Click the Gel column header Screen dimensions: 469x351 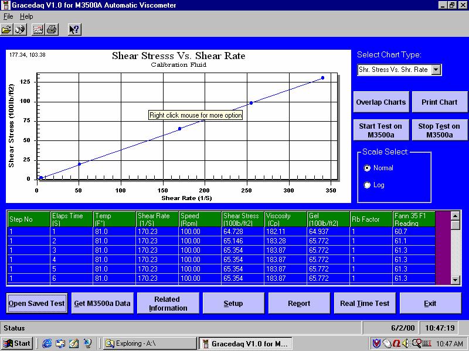pos(328,219)
